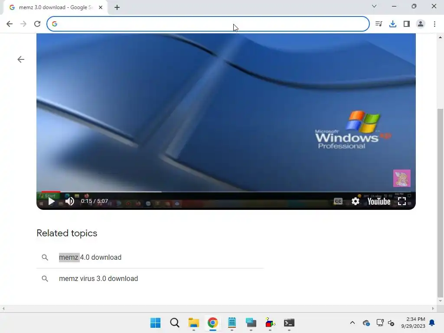444x333 pixels.
Task: Go back with the page's left arrow
Action: [x=21, y=59]
